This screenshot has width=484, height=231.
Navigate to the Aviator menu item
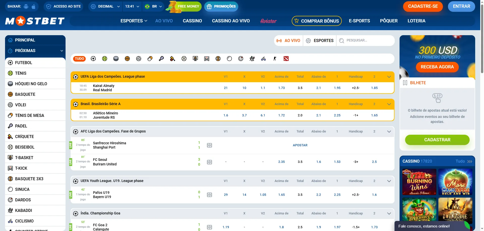pyautogui.click(x=268, y=21)
